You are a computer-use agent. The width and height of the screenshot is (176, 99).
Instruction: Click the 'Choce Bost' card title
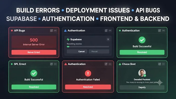(x=129, y=64)
